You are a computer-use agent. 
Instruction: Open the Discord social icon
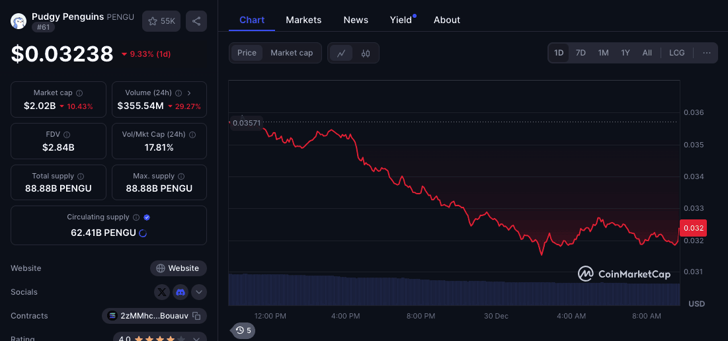coord(181,291)
